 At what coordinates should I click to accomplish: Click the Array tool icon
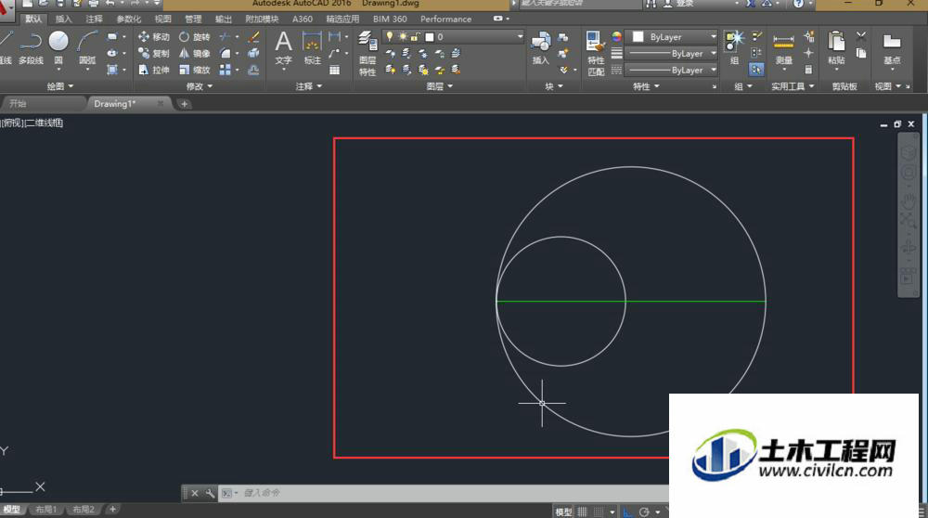[x=225, y=70]
